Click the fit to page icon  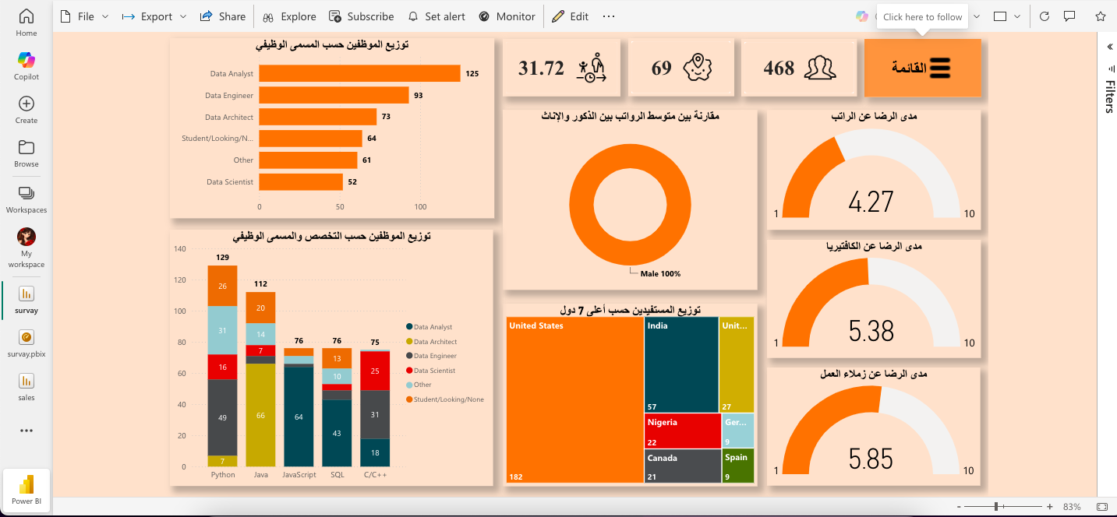click(1102, 507)
